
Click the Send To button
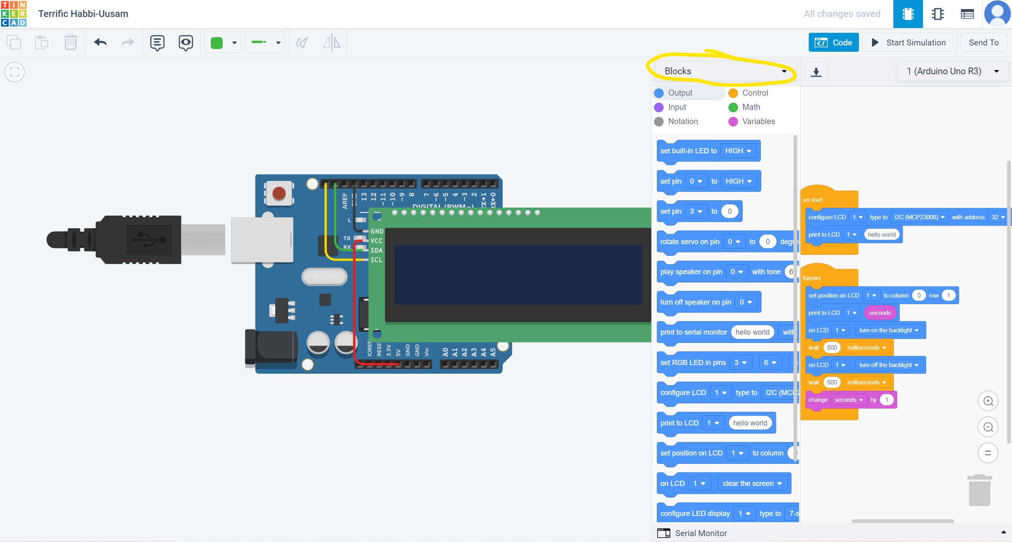[x=982, y=42]
